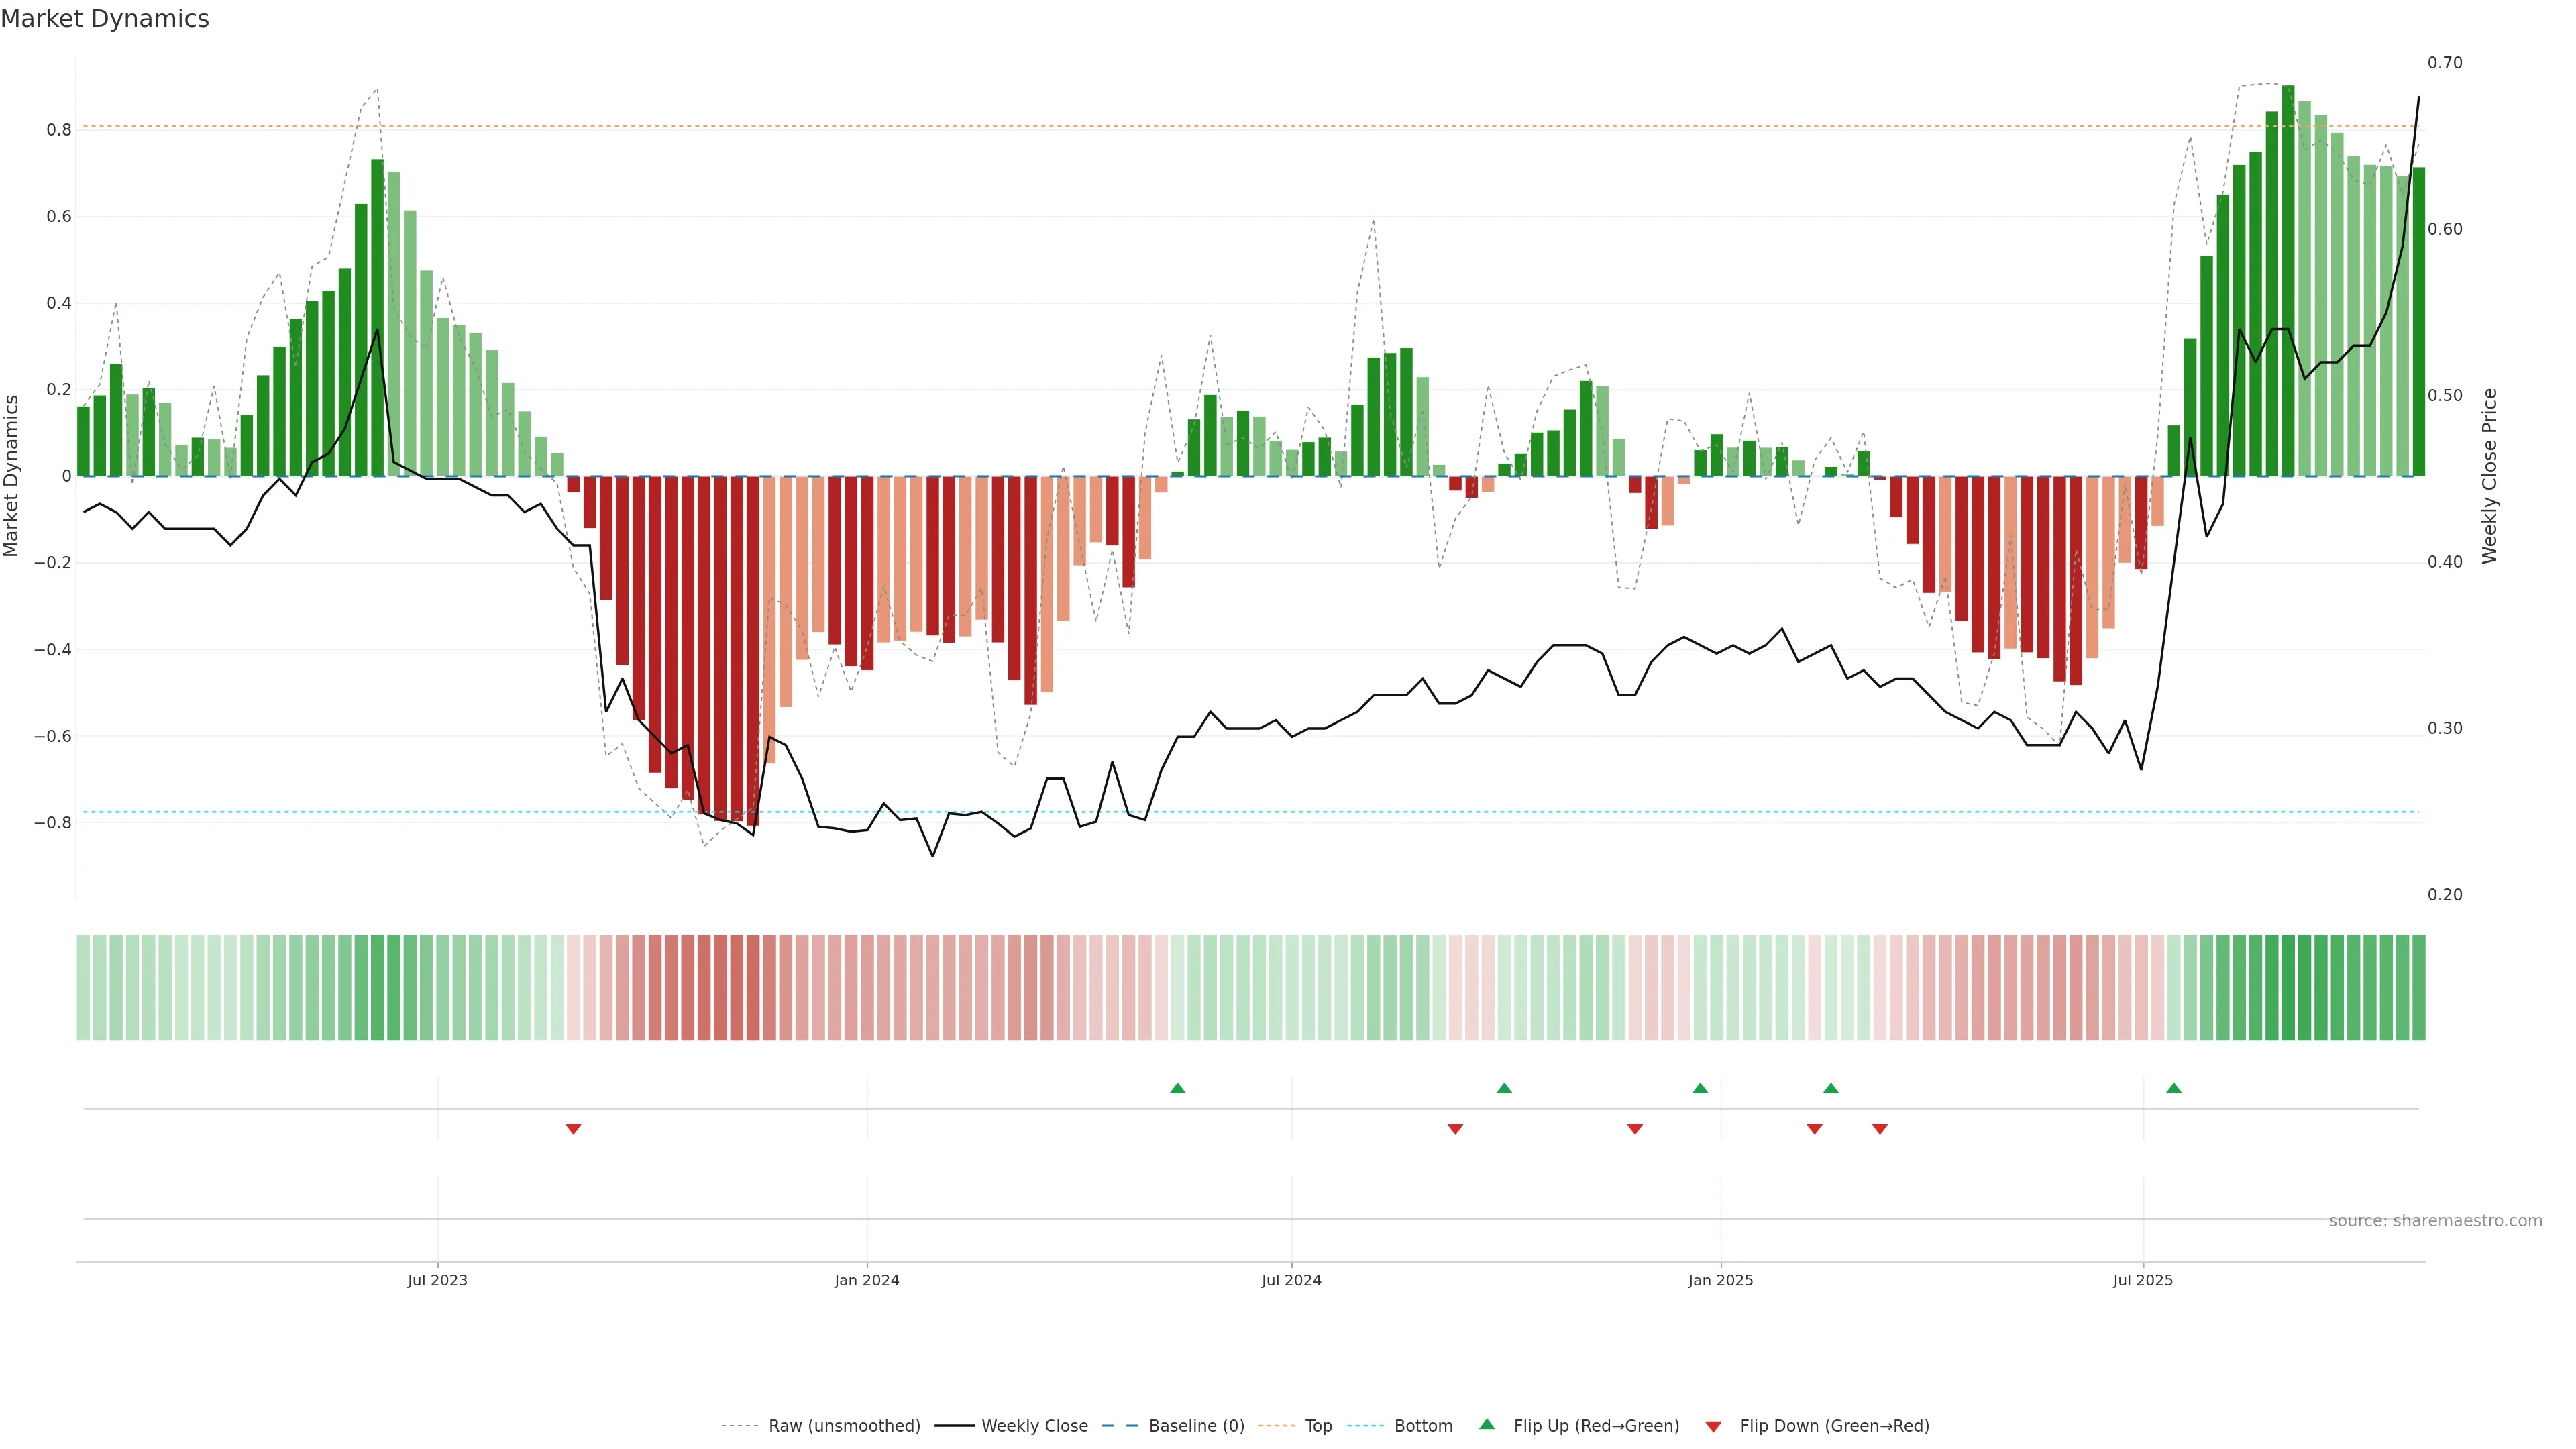Click the Weekly Close Price axis title
This screenshot has width=2576, height=1449.
click(2489, 476)
